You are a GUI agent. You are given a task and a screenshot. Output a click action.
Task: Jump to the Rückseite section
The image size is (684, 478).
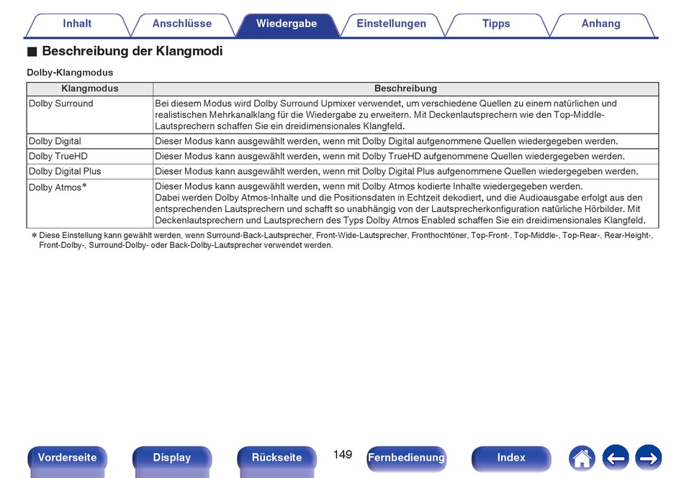276,458
